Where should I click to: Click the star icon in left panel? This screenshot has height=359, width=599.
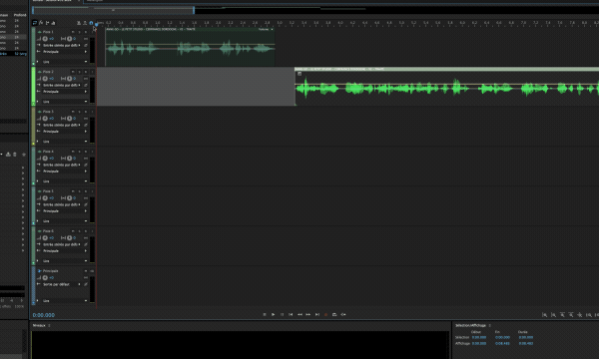tap(24, 155)
